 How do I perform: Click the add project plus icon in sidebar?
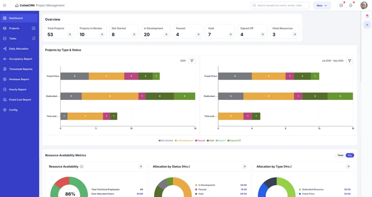click(33, 28)
